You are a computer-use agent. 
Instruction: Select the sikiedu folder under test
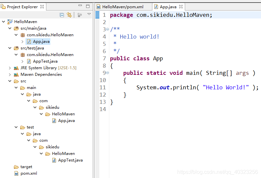click(52, 147)
